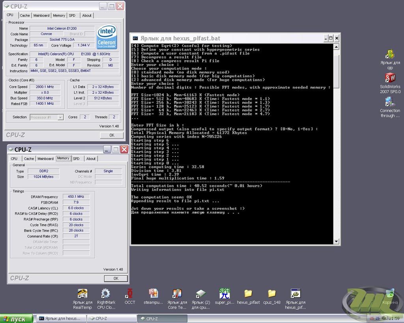Click the Command Rate 2T value
The image size is (404, 323).
click(x=76, y=236)
